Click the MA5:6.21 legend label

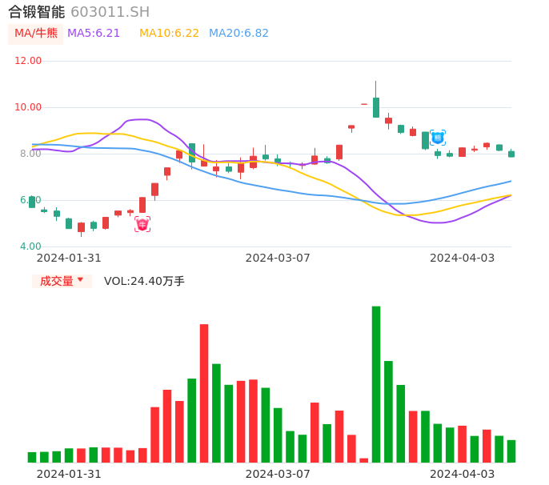coord(94,34)
